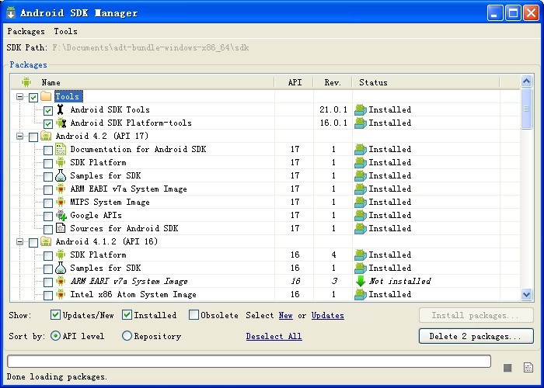
Task: Click the package list vertical scrollbar thumb
Action: [x=526, y=109]
